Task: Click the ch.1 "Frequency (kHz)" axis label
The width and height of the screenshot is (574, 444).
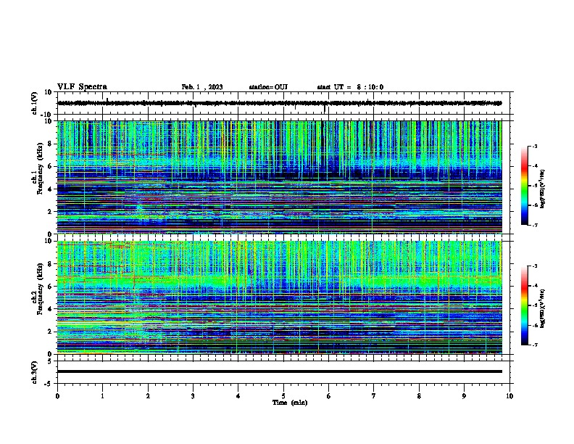Action: pos(40,168)
